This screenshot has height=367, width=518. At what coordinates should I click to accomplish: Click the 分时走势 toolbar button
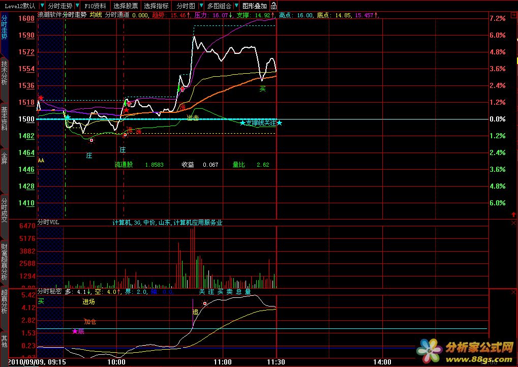click(60, 6)
